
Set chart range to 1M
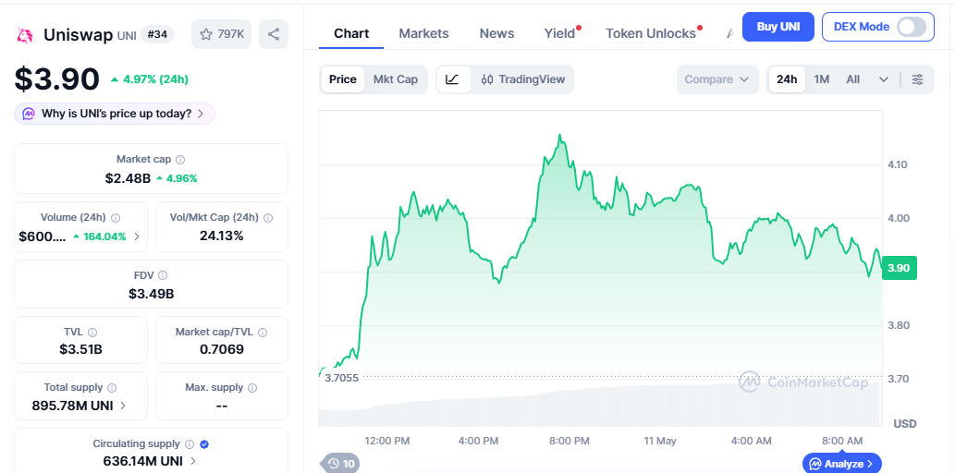coord(822,79)
